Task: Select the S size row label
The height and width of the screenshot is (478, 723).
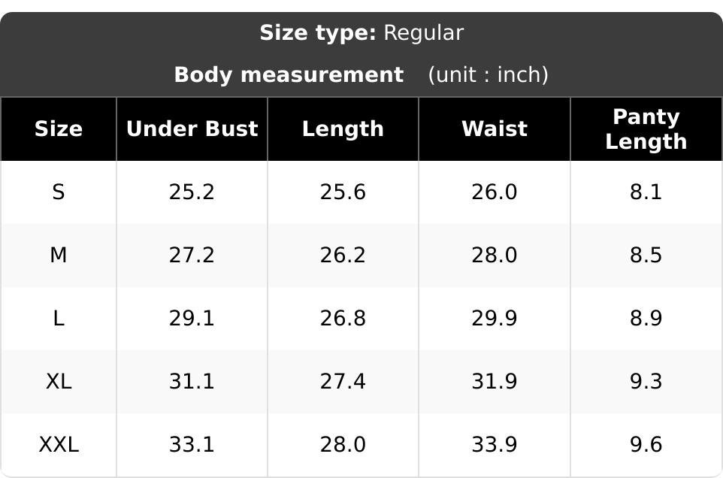Action: click(x=59, y=192)
